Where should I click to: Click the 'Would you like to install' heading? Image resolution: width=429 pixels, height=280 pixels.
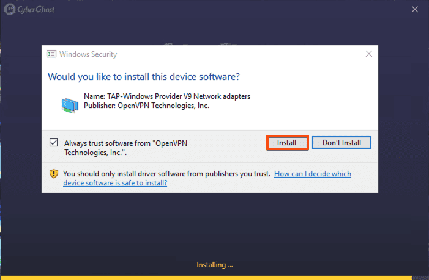tap(143, 77)
